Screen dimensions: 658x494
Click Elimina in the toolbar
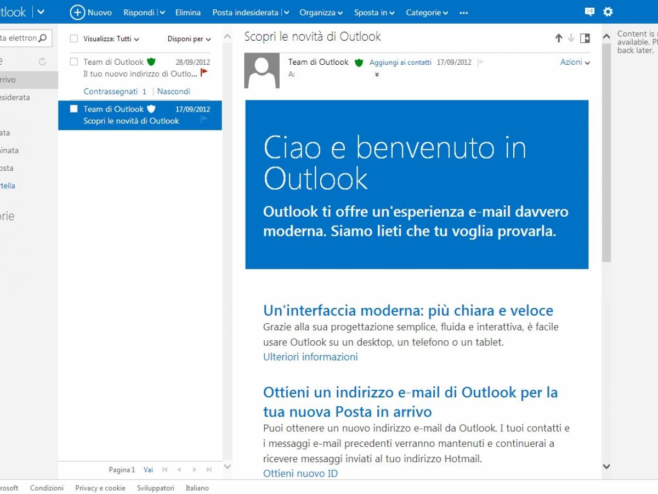[x=188, y=12]
